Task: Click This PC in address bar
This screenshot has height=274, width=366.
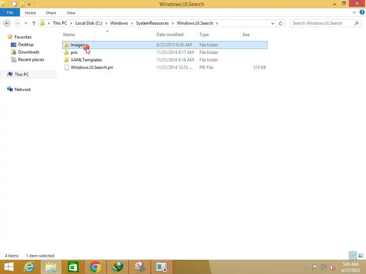Action: pyautogui.click(x=60, y=23)
